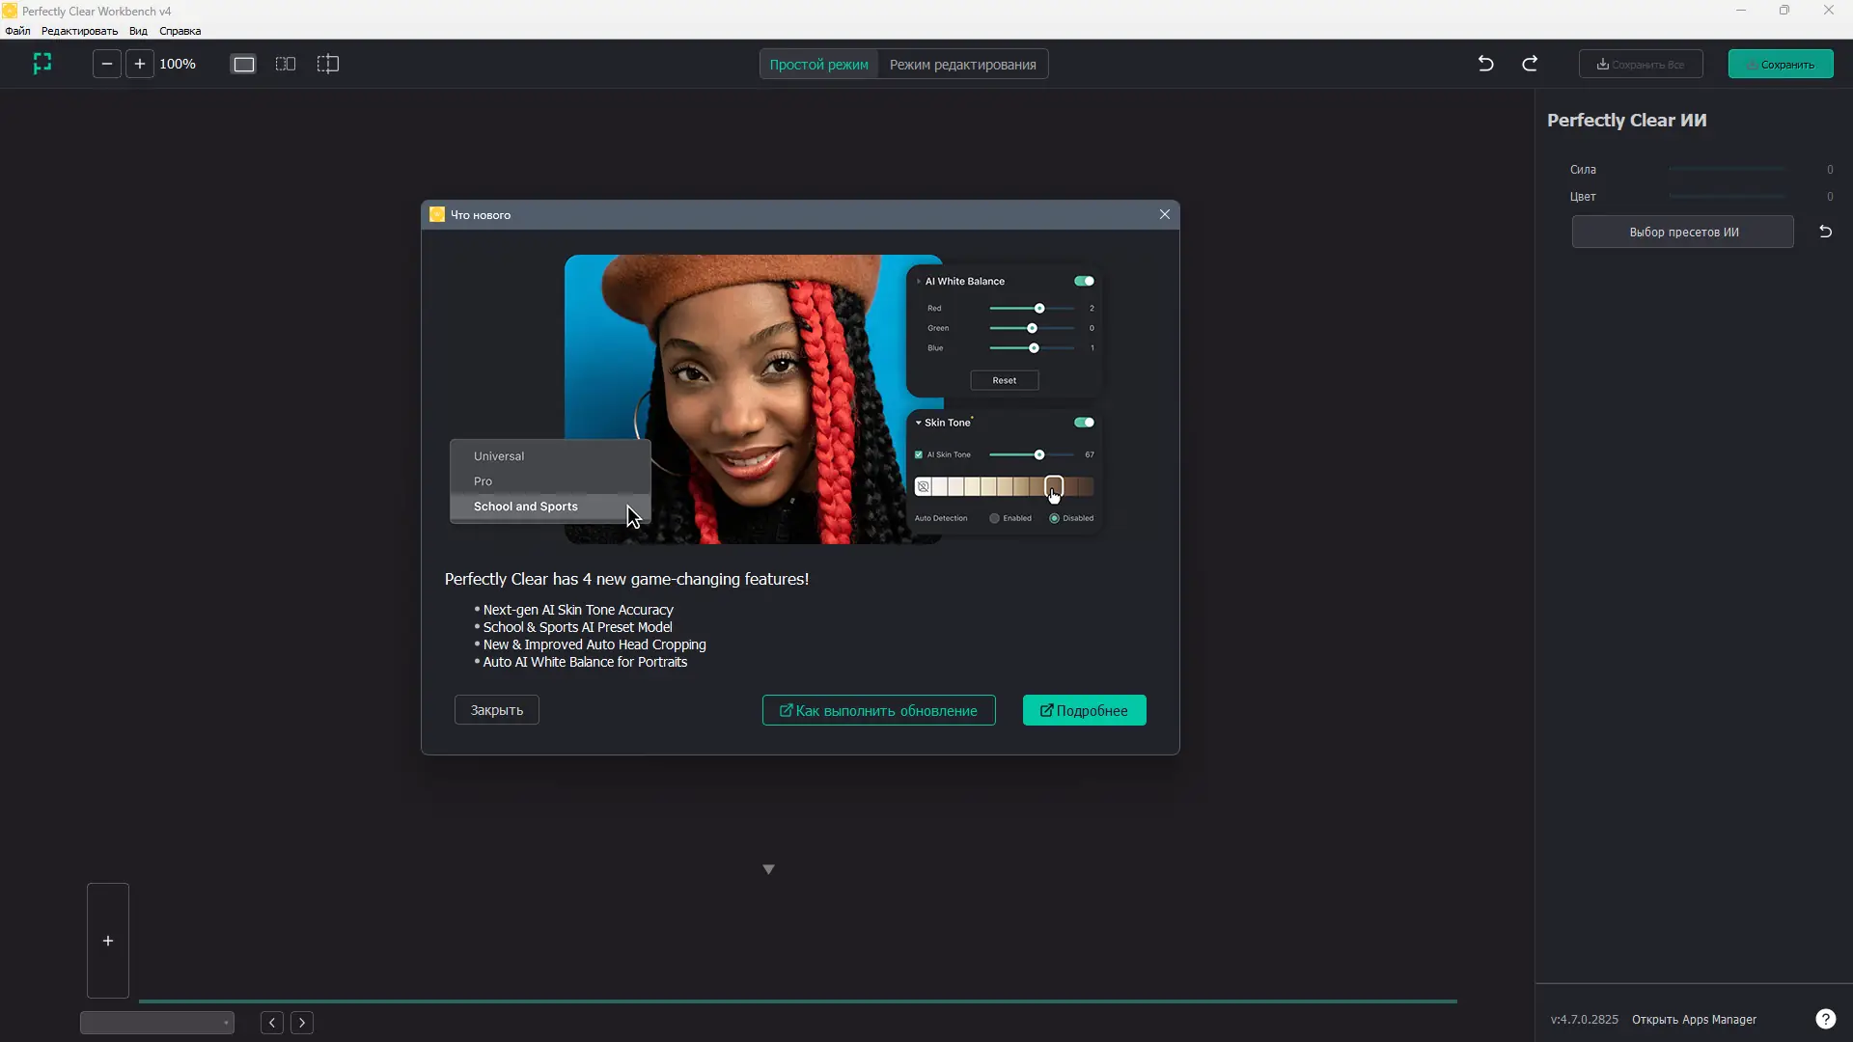Zoom out with the minus button
Screen dimensions: 1853x1042
(107, 64)
